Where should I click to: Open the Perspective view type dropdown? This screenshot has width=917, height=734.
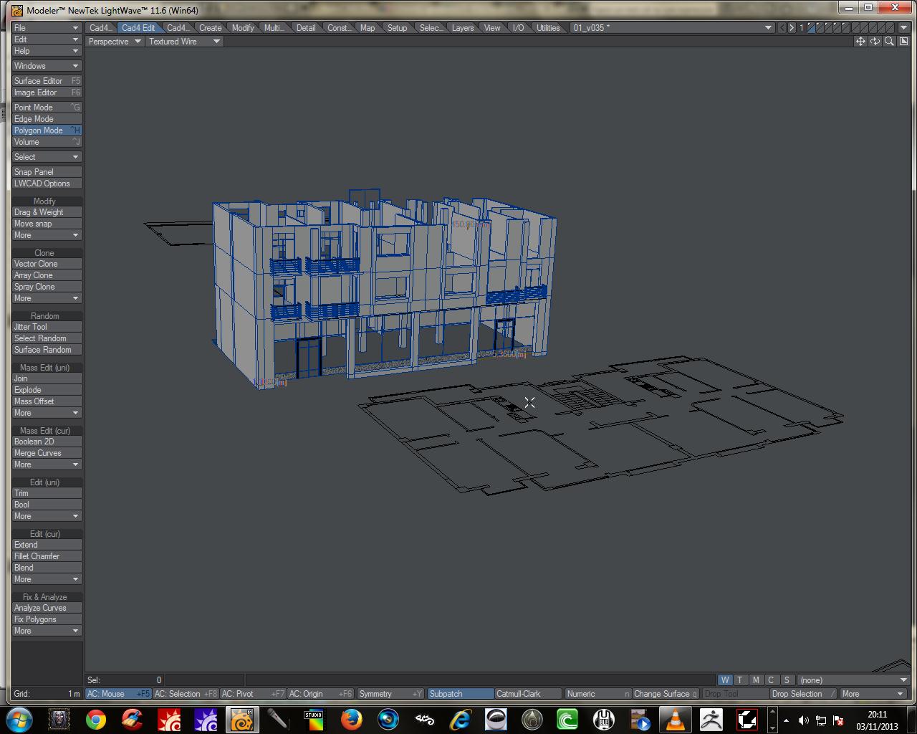point(115,42)
